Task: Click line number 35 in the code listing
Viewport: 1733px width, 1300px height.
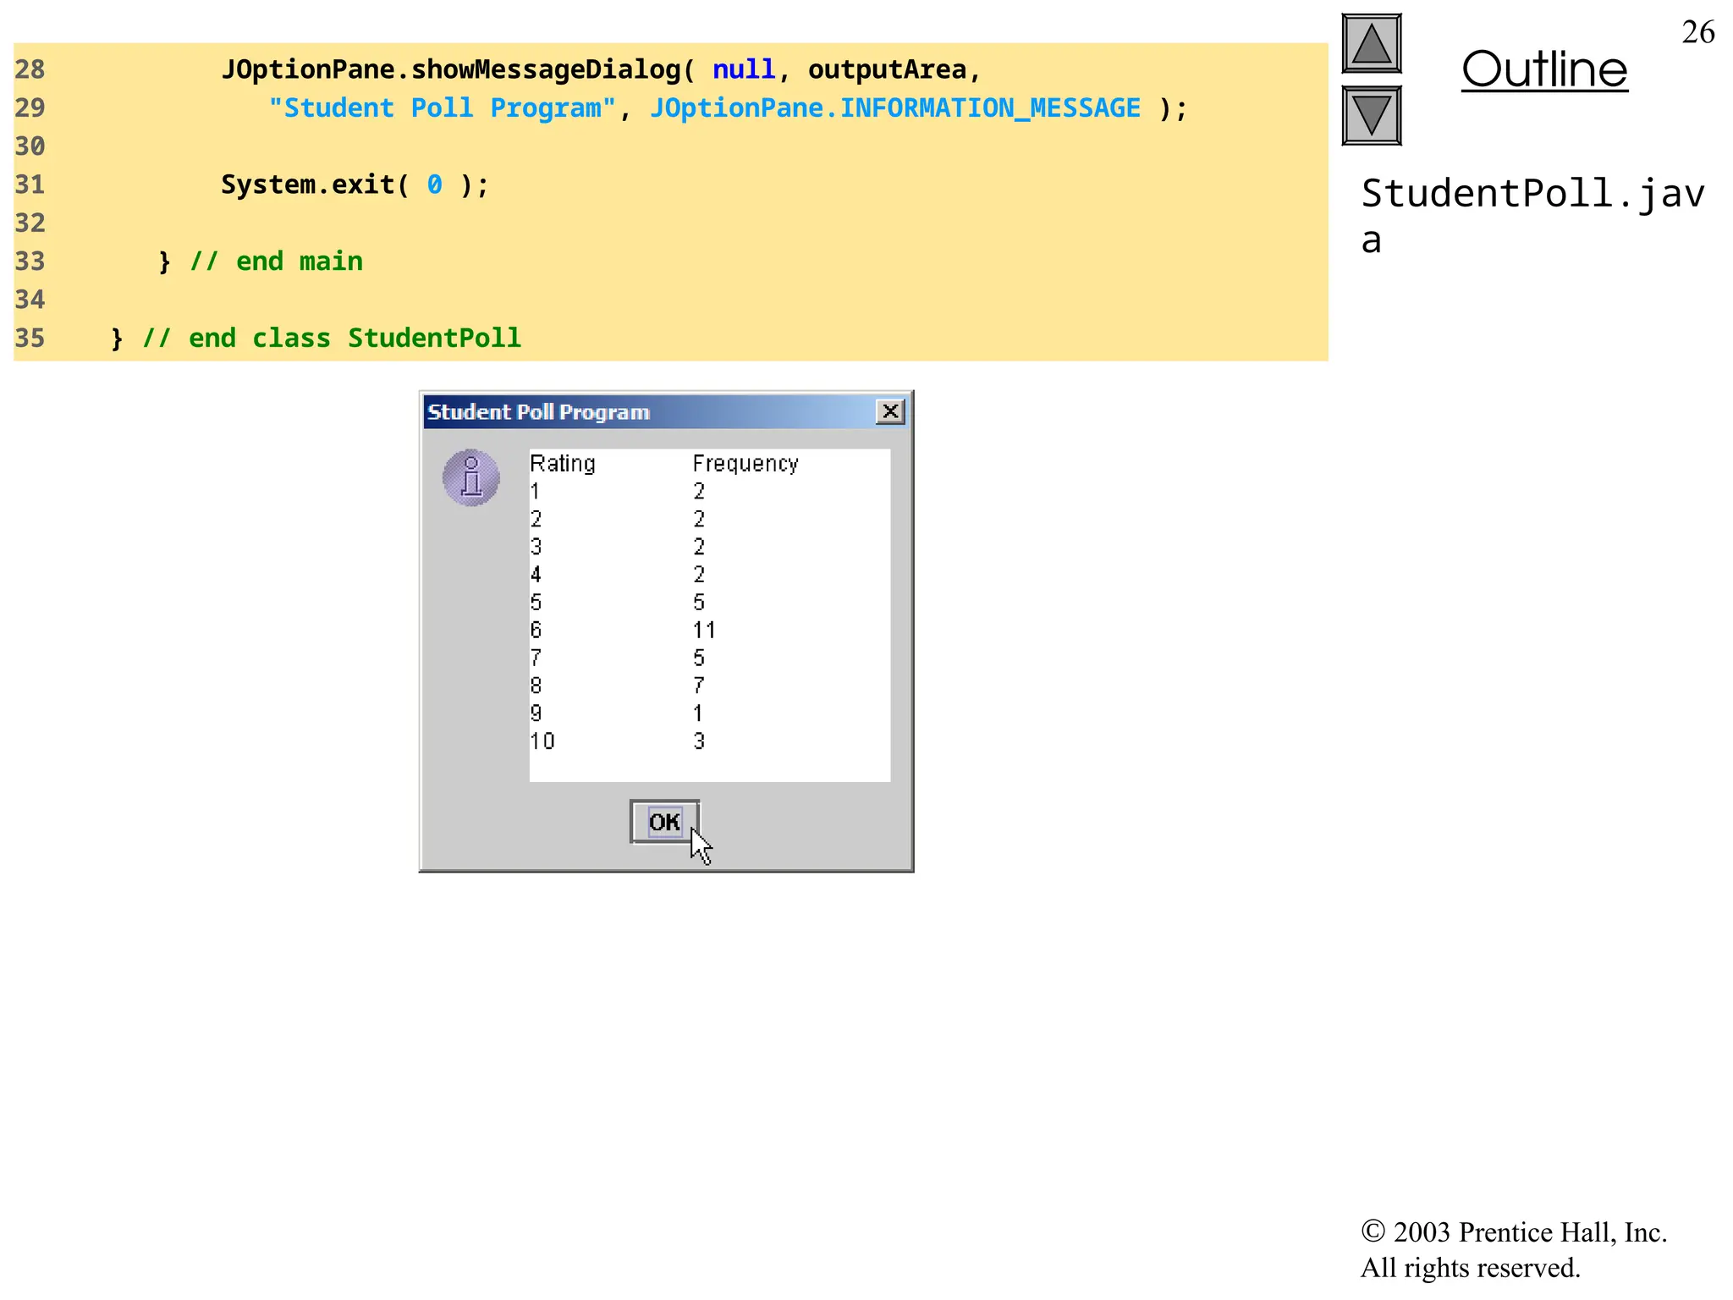Action: 30,339
